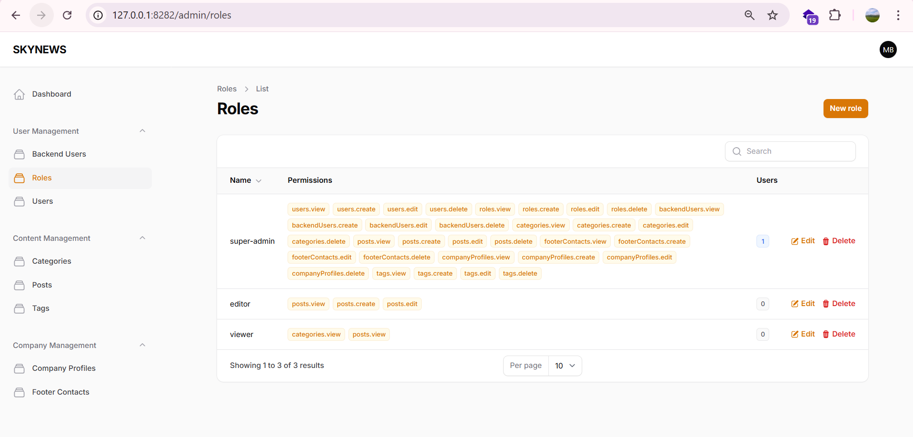Click the Backend Users sidebar icon
The width and height of the screenshot is (913, 437).
click(19, 154)
